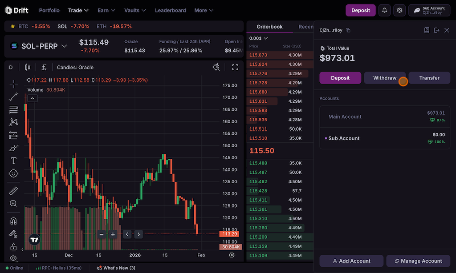Viewport: 456px width, 273px height.
Task: Toggle lock all drawing tools
Action: [13, 247]
